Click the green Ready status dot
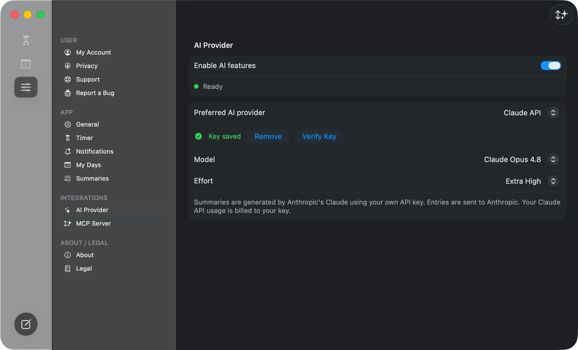The image size is (578, 350). (x=196, y=86)
